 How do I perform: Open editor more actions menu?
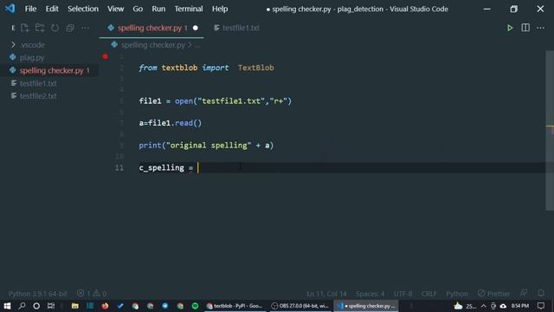coord(540,28)
